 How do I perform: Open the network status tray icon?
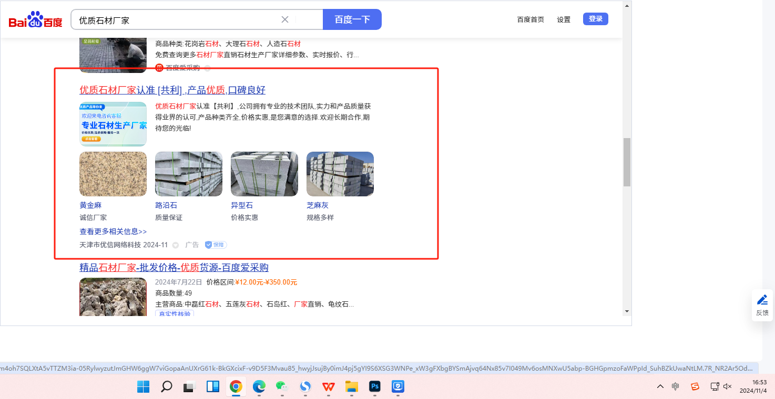[715, 387]
